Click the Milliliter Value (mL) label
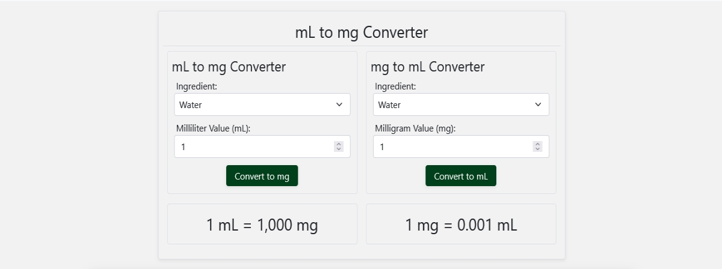 [213, 128]
